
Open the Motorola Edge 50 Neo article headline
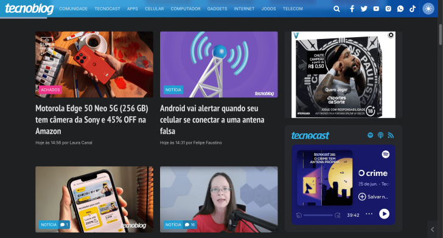click(x=92, y=119)
